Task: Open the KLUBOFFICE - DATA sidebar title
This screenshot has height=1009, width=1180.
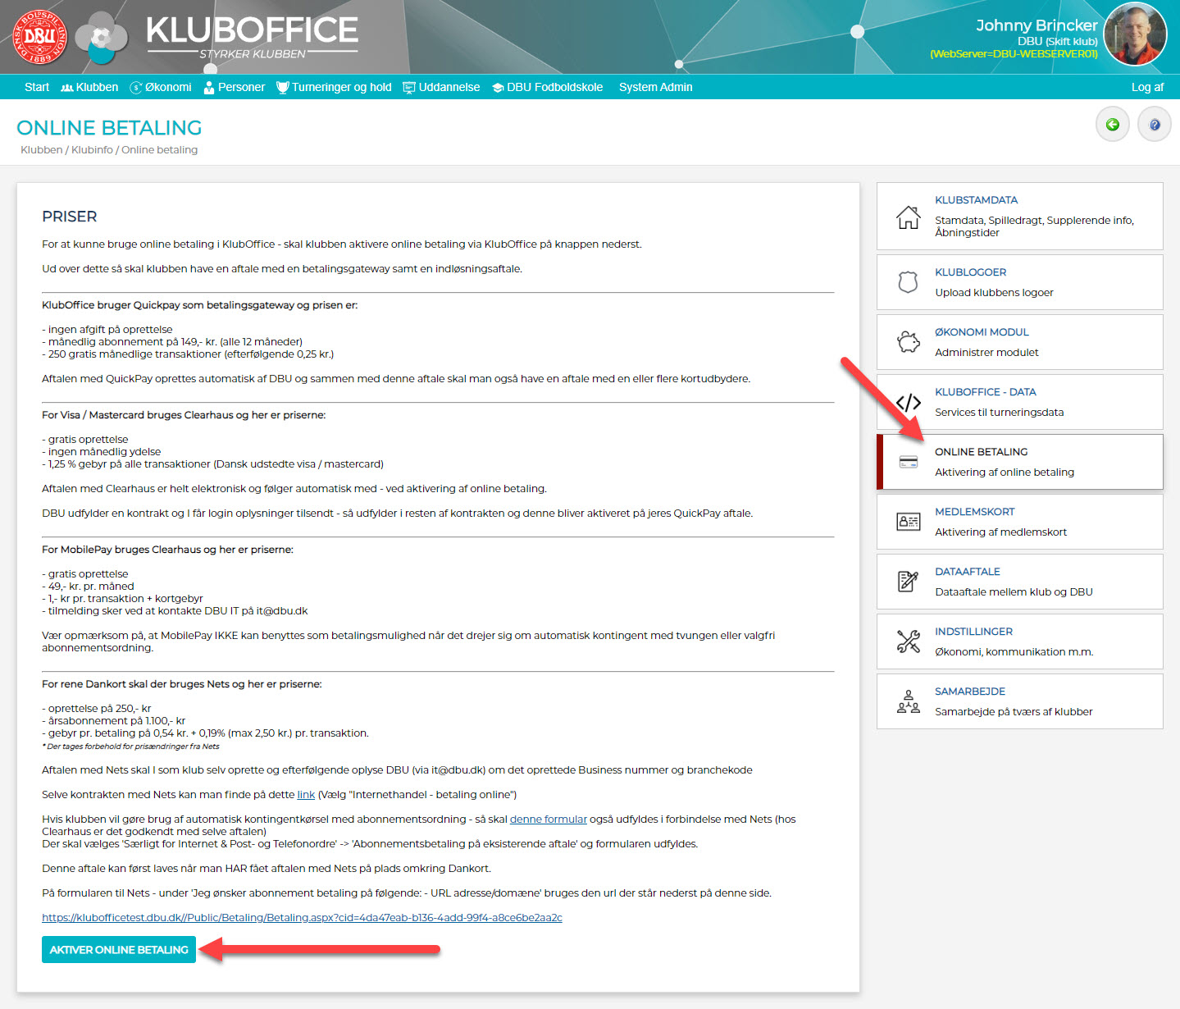Action: [x=985, y=391]
